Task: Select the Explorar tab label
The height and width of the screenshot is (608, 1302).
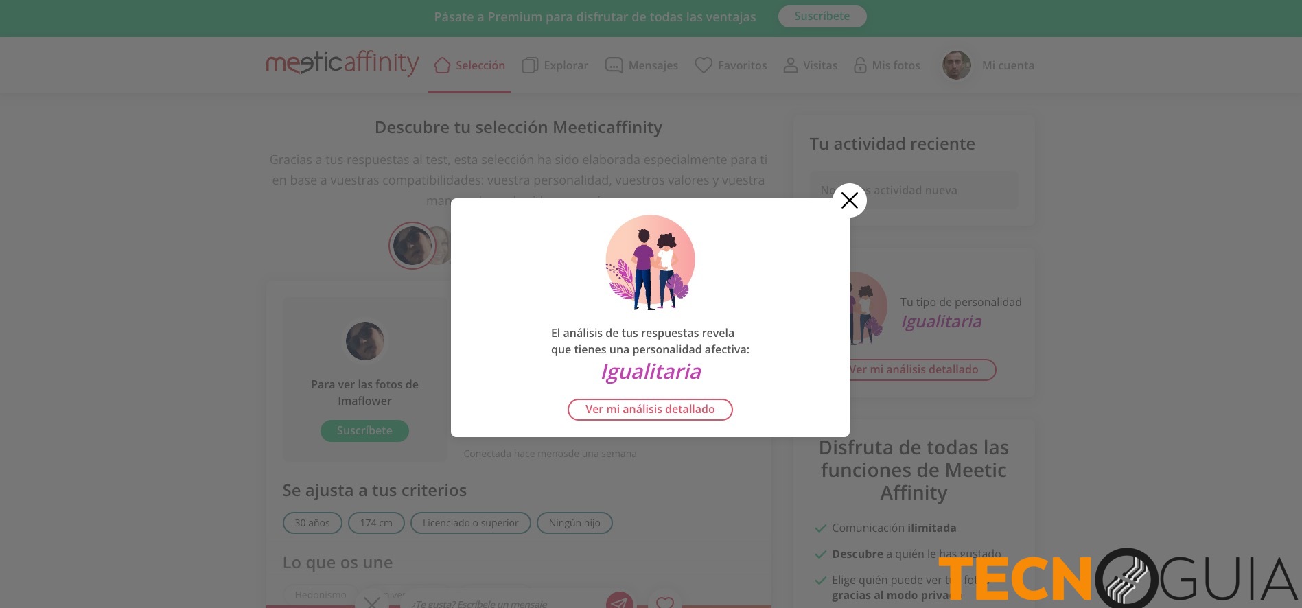Action: (566, 65)
